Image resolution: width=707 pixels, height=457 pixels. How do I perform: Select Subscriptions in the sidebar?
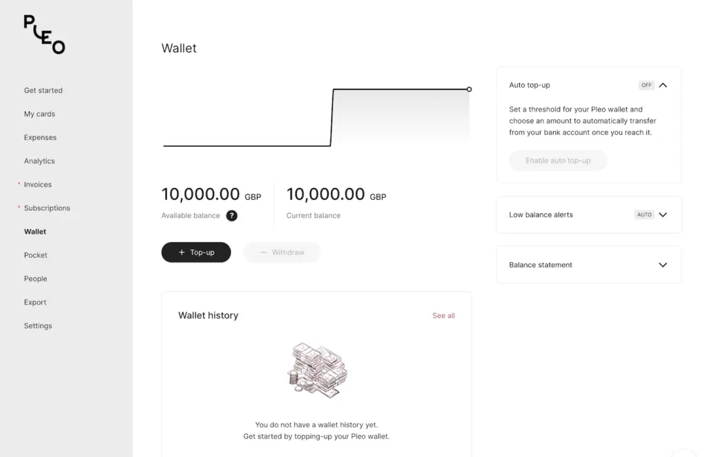click(47, 208)
